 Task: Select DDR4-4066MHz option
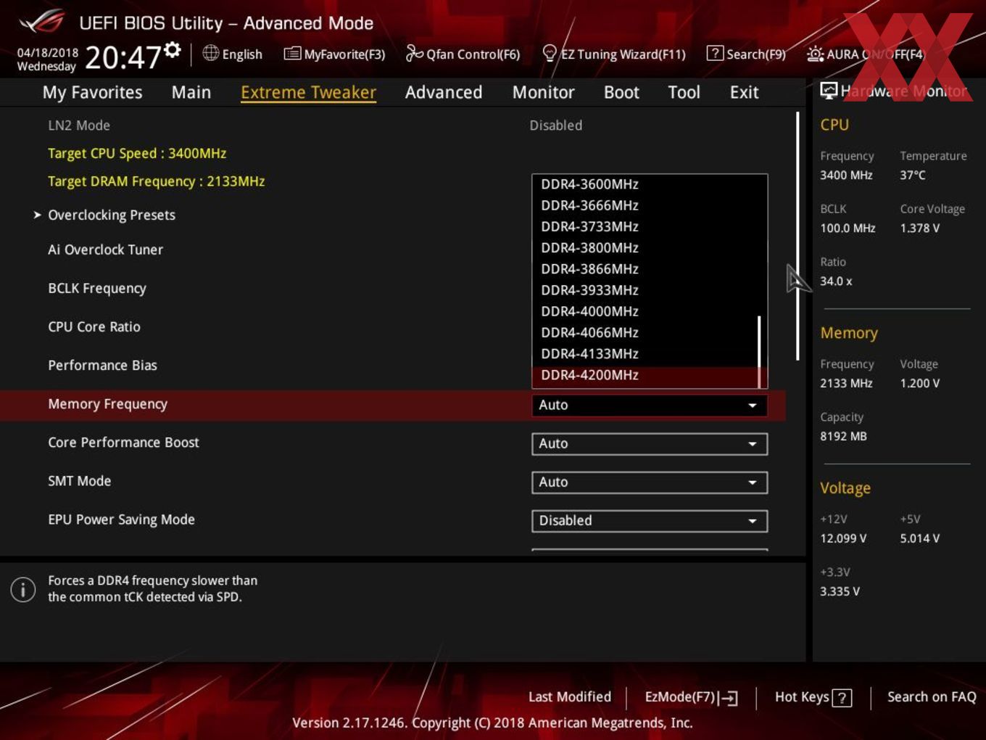645,332
